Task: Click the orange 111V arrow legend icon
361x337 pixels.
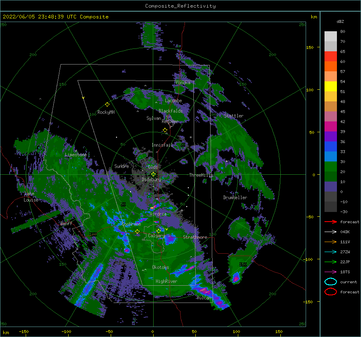Action: (331, 242)
